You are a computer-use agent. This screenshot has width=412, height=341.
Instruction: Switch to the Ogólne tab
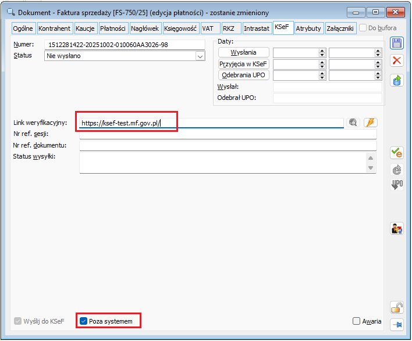pyautogui.click(x=23, y=28)
